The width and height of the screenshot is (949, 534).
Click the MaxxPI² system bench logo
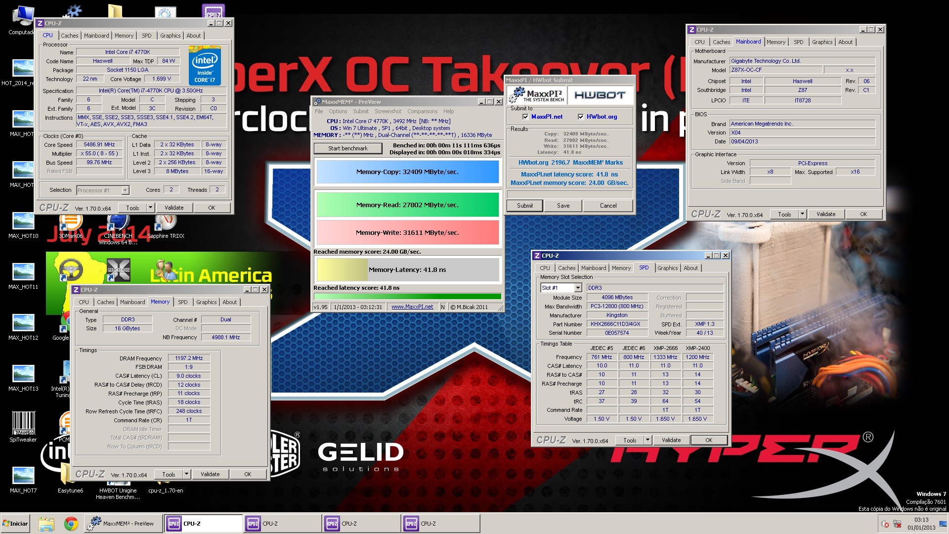click(536, 95)
